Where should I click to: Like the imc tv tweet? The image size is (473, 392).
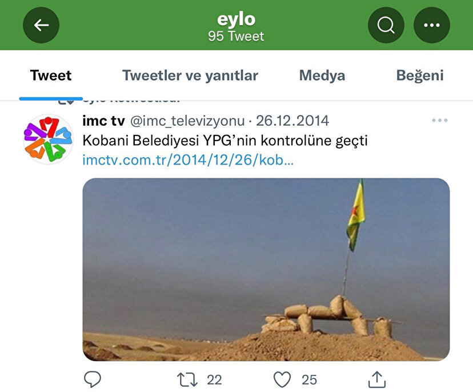(282, 379)
